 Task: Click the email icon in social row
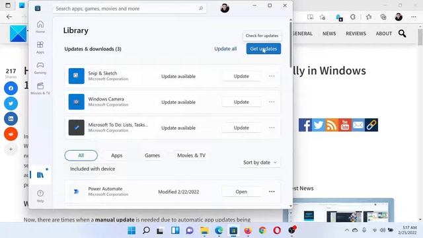pyautogui.click(x=358, y=125)
